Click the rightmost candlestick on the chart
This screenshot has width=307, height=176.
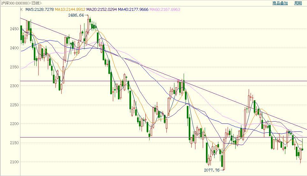click(302, 149)
